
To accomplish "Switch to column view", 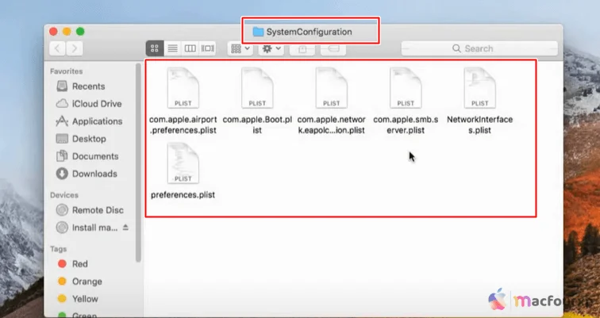I will pos(190,48).
